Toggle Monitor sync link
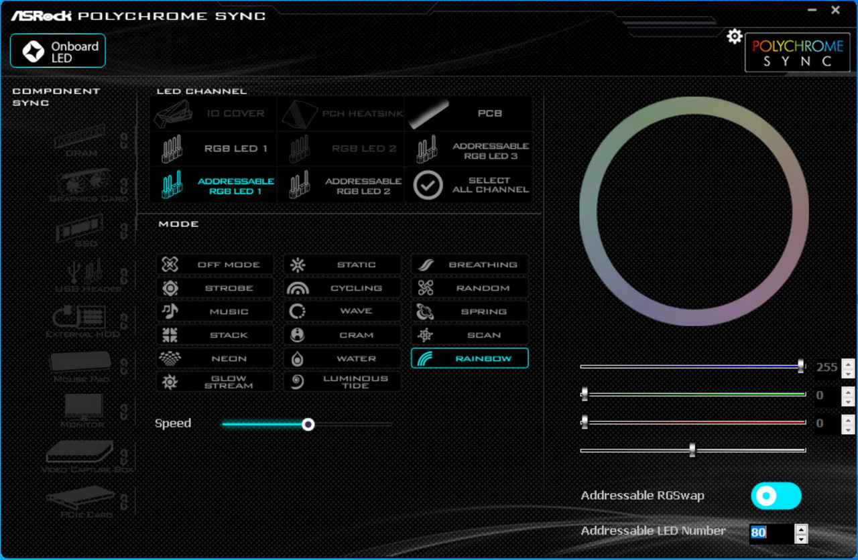The height and width of the screenshot is (560, 858). [124, 411]
